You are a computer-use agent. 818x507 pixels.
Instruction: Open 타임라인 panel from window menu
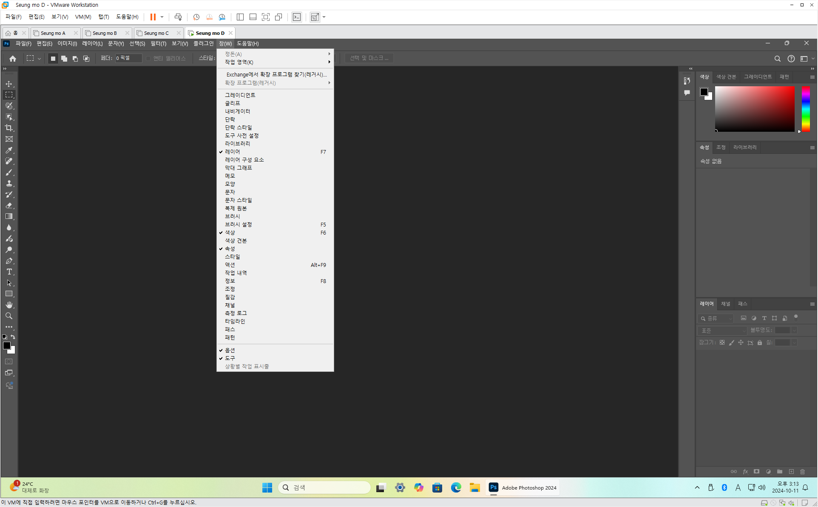(x=235, y=321)
